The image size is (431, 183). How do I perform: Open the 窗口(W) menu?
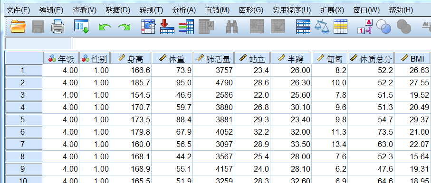366,10
